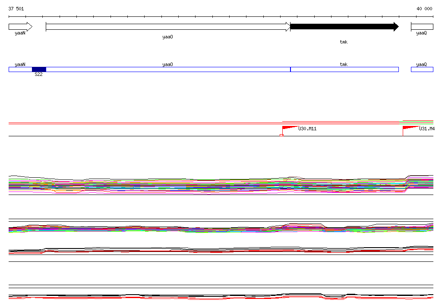Select the long yaaO gene arrow

click(x=168, y=27)
